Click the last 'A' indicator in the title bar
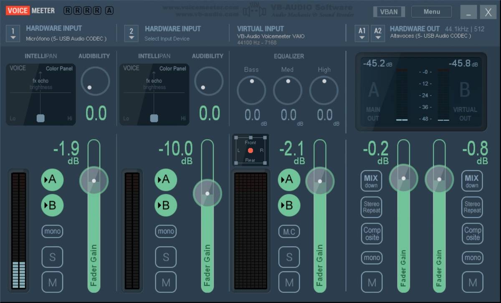 point(109,11)
